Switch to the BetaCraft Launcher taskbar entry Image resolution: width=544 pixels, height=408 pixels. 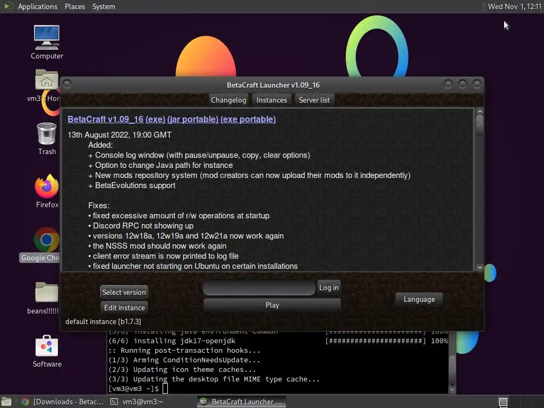pos(242,402)
